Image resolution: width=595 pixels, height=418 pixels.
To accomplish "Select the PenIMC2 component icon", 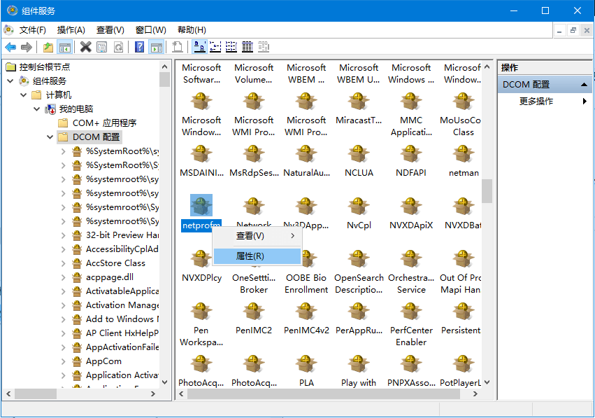I will point(254,312).
